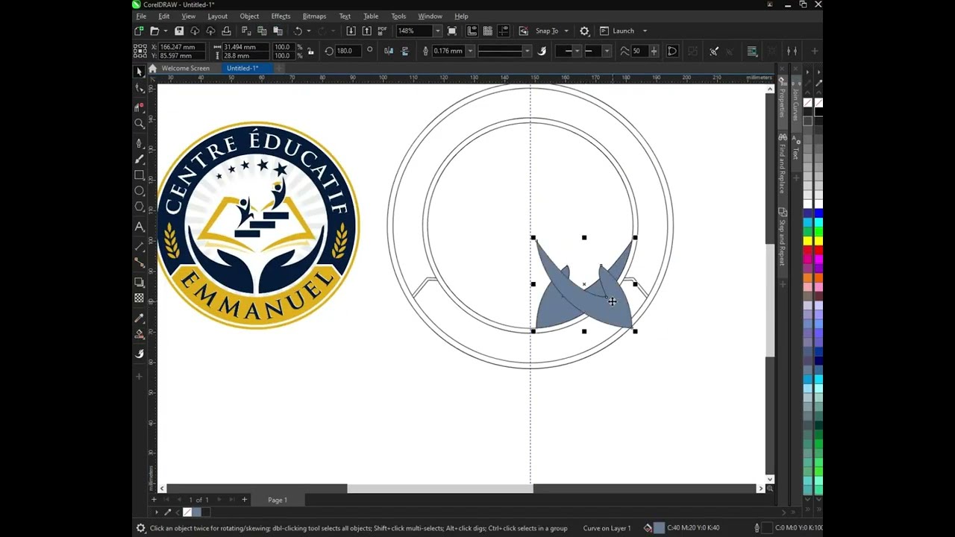Select the Pick tool in toolbox
The image size is (955, 537).
coord(139,72)
